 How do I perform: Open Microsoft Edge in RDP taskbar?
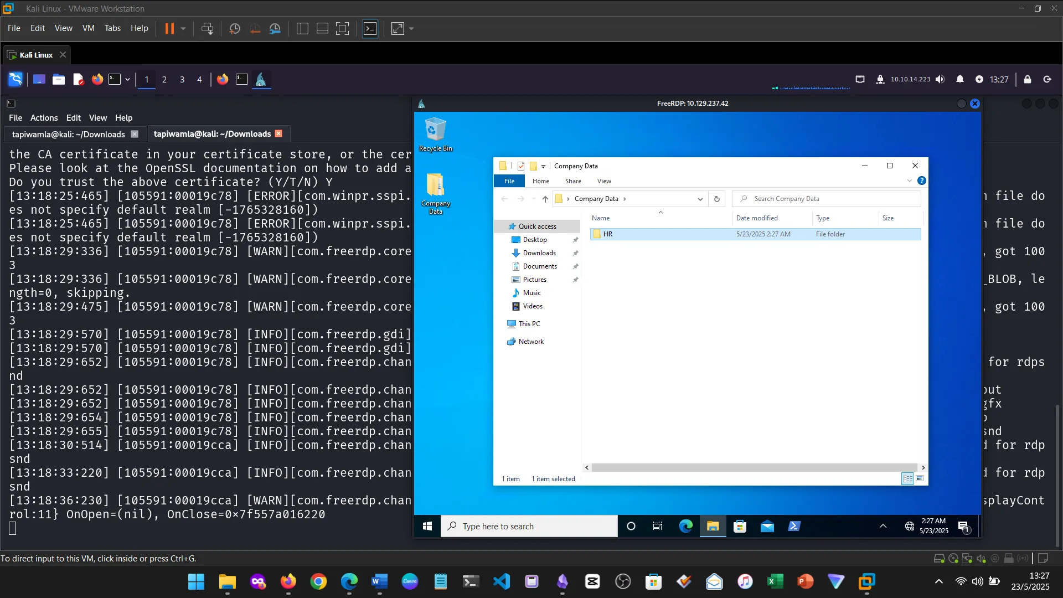(x=685, y=526)
